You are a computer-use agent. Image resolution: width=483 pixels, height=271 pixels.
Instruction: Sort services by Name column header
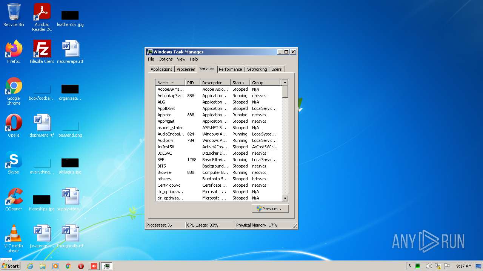point(170,83)
